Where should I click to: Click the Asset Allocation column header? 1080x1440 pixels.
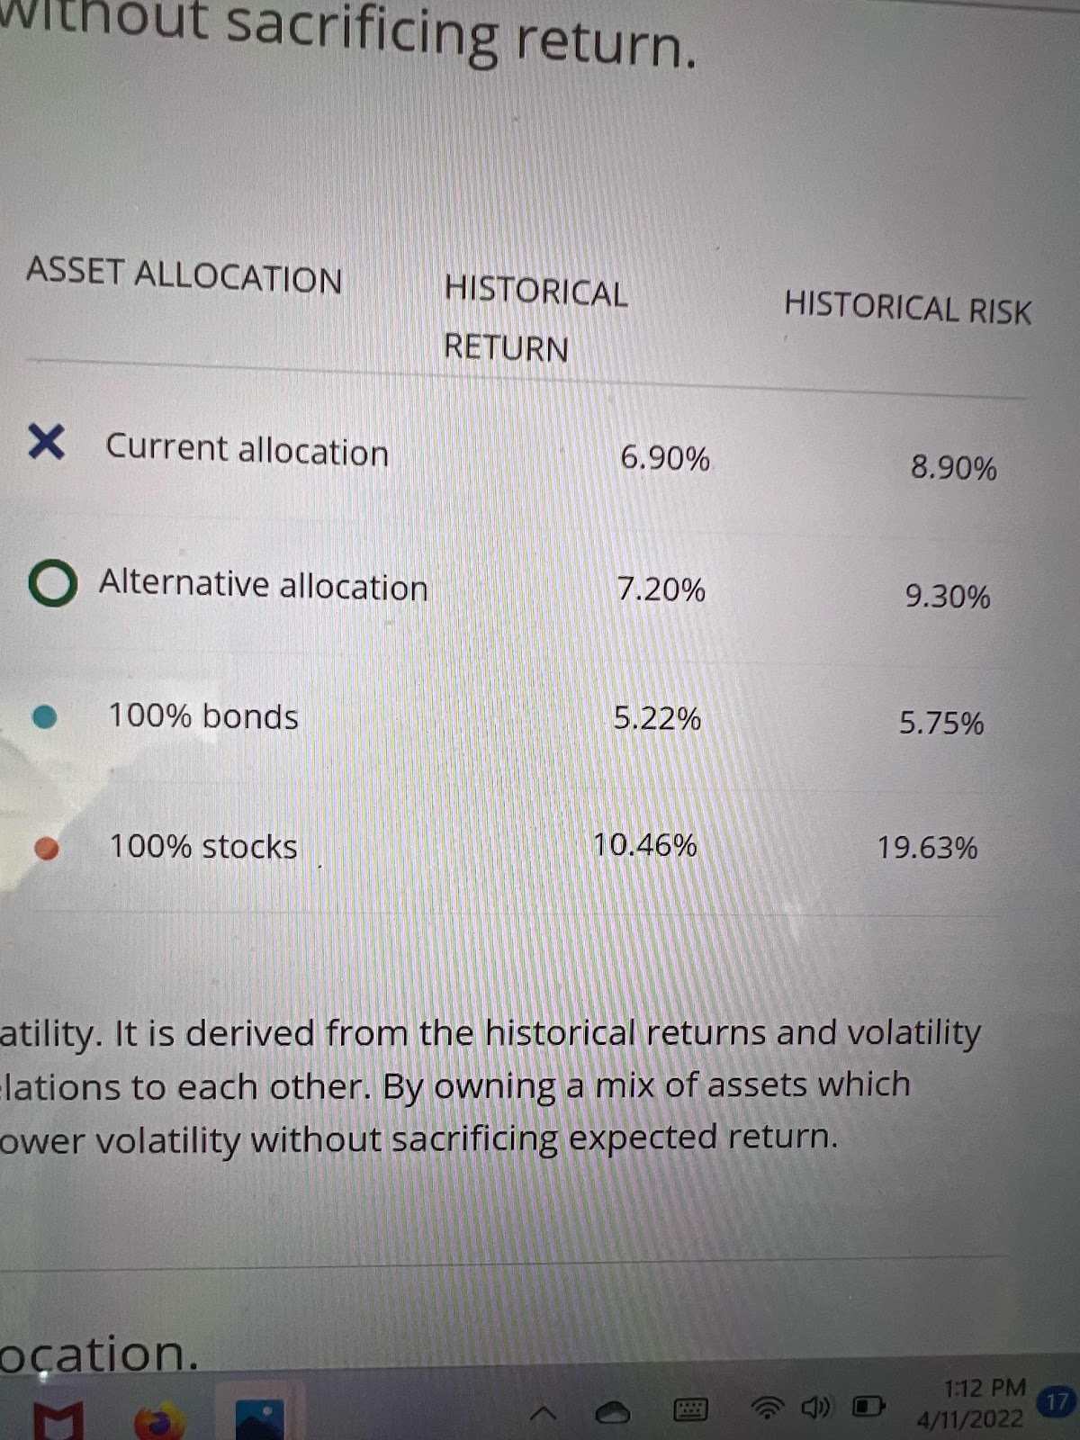(184, 274)
